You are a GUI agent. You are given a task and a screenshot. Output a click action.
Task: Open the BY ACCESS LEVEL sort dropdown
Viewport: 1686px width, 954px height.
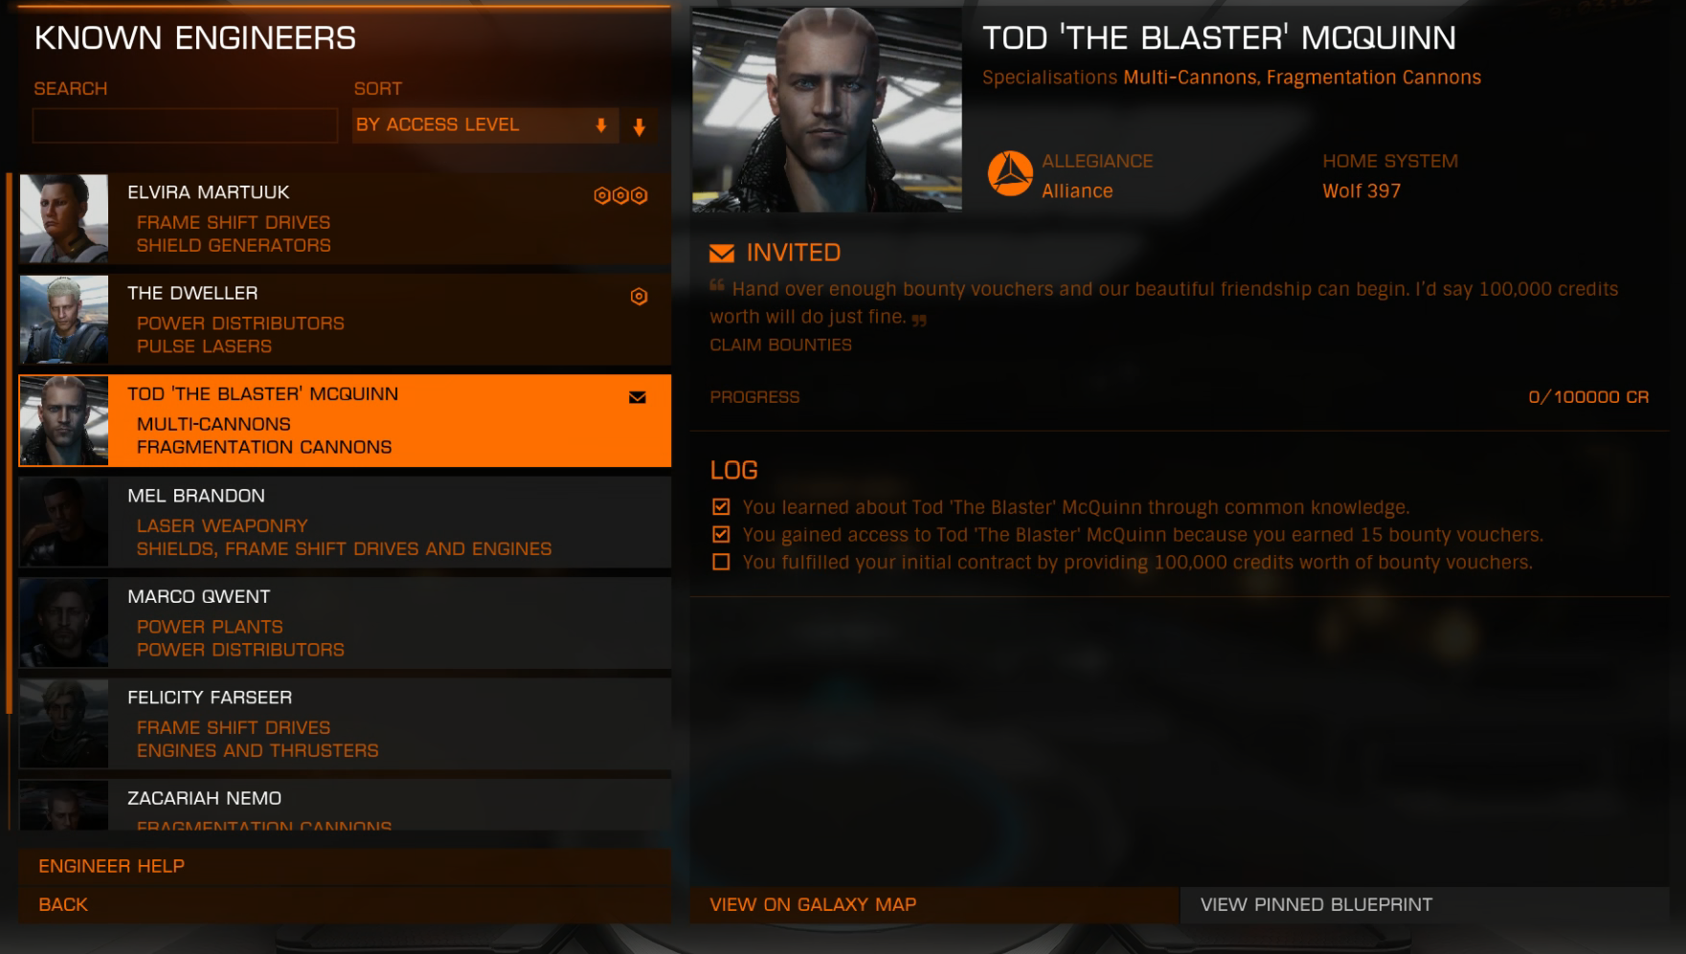pyautogui.click(x=485, y=125)
